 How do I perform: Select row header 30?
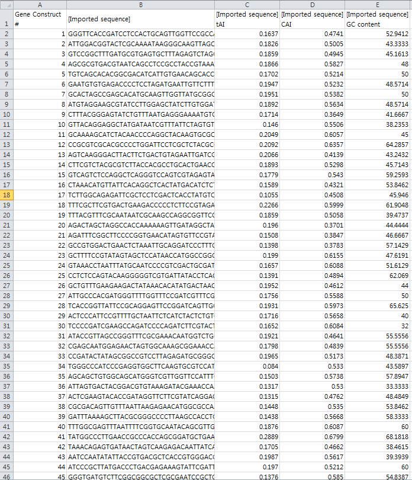7,316
